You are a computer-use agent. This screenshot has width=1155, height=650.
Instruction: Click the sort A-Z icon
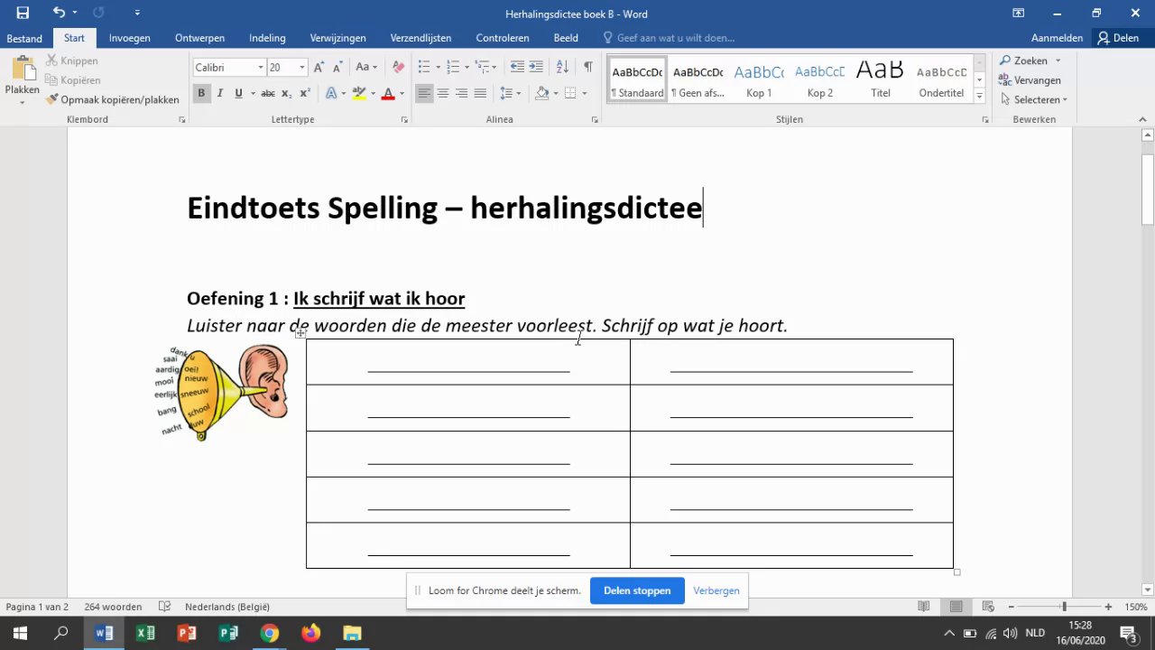coord(562,67)
